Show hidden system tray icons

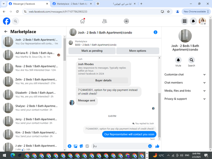[168, 156]
